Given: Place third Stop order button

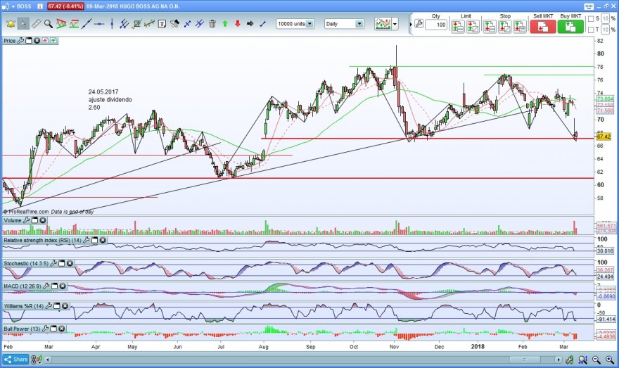Looking at the screenshot, I should 520,27.
